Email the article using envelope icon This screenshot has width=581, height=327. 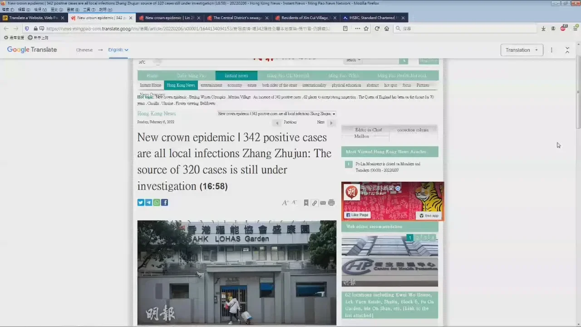pos(323,203)
